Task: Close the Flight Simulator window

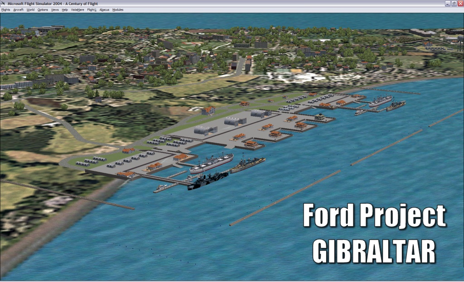Action: [460, 4]
